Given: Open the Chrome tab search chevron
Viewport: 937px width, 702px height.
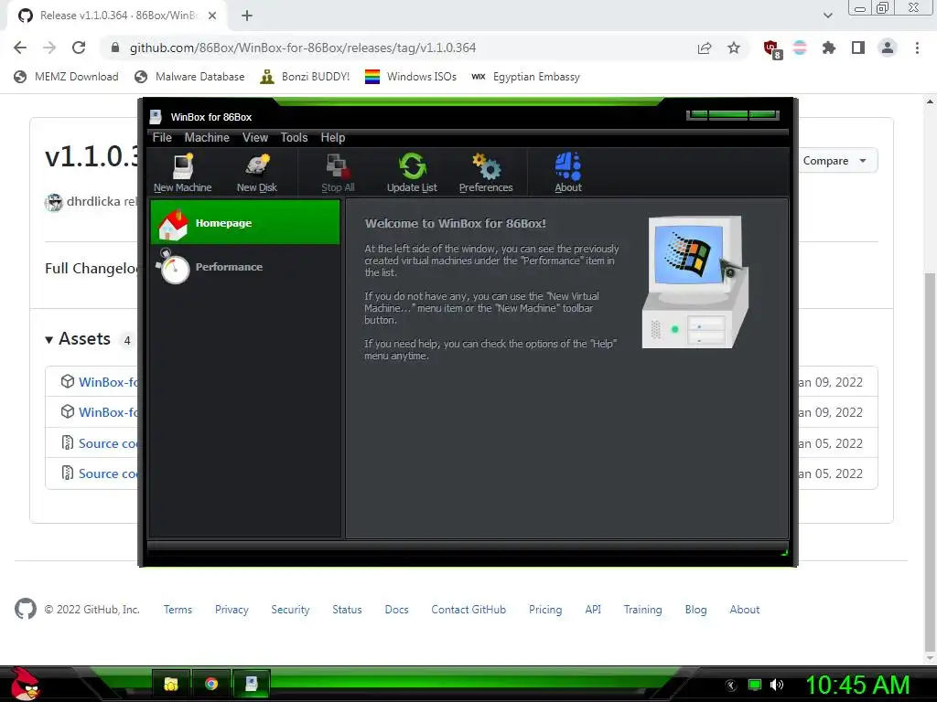Looking at the screenshot, I should pos(827,16).
